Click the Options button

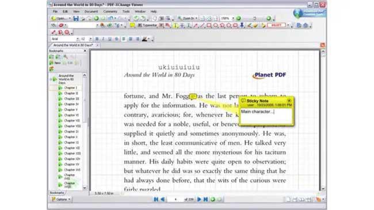(61, 199)
